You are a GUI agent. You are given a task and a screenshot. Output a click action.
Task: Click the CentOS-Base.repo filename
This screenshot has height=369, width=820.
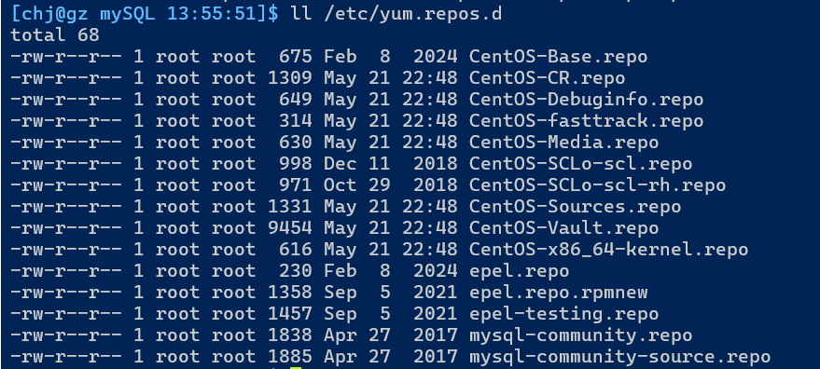click(x=558, y=57)
